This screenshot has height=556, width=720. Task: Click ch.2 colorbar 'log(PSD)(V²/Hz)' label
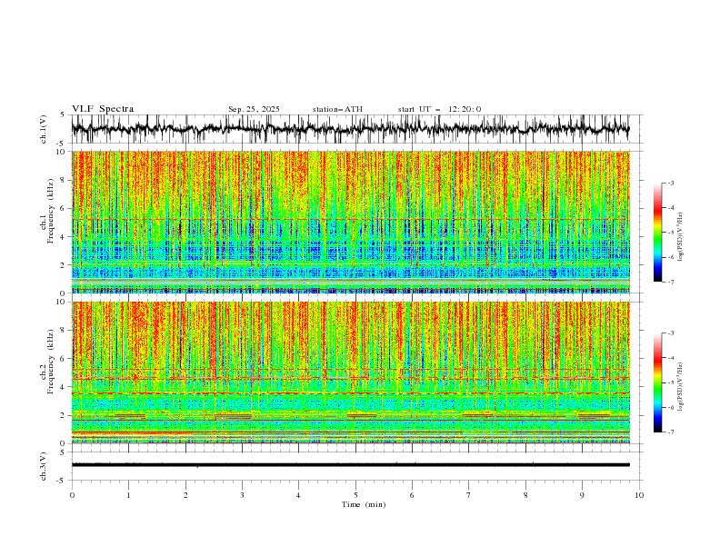coord(681,386)
